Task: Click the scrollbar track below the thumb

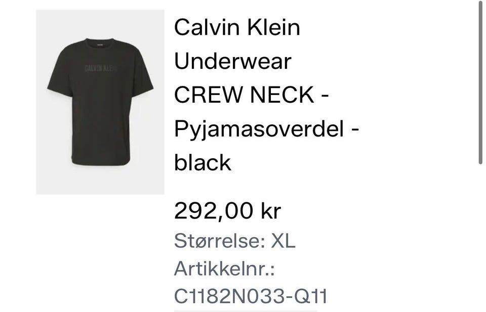Action: (x=480, y=238)
